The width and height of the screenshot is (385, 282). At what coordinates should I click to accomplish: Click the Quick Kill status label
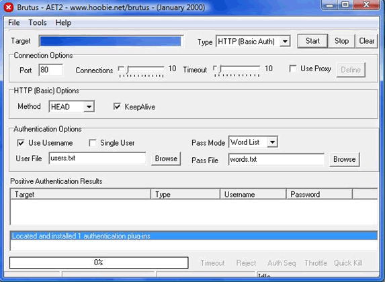[x=348, y=263]
